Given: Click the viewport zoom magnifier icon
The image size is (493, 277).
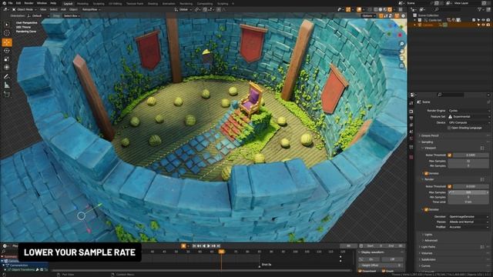Looking at the screenshot, I should pyautogui.click(x=402, y=44).
